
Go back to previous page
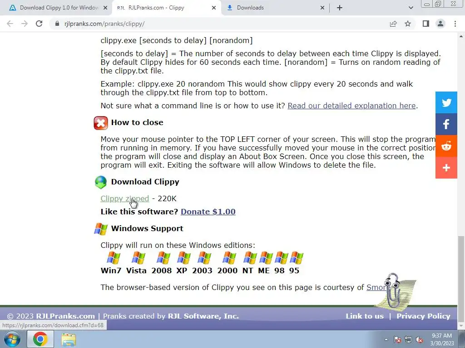10,24
